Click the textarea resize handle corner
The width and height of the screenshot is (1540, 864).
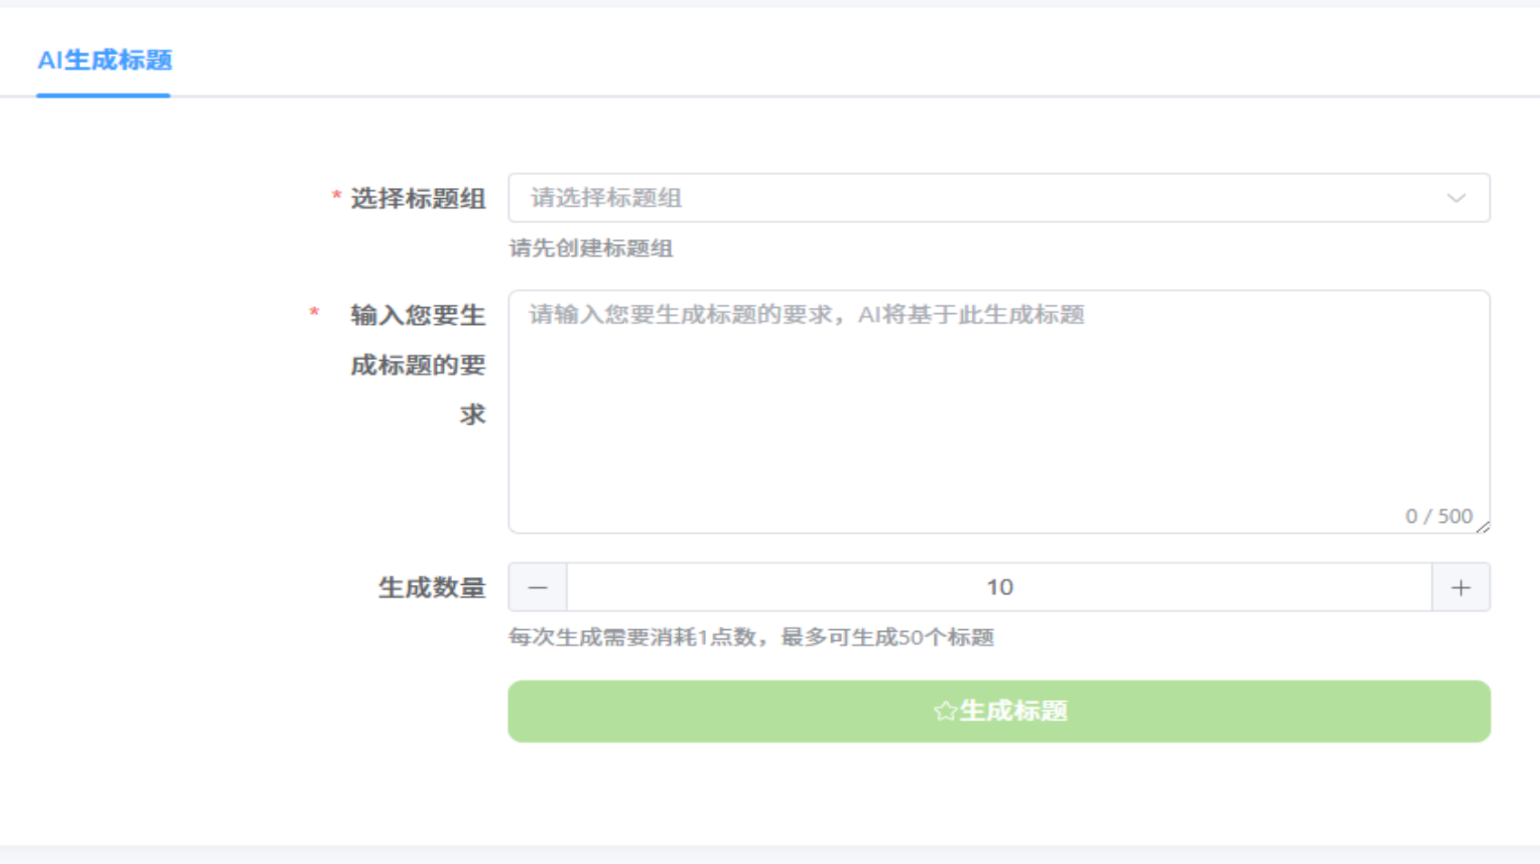(1482, 526)
